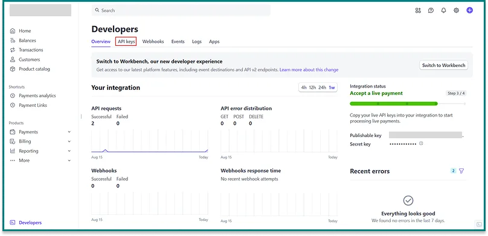
Task: Click the integration status progress bar
Action: (x=408, y=104)
